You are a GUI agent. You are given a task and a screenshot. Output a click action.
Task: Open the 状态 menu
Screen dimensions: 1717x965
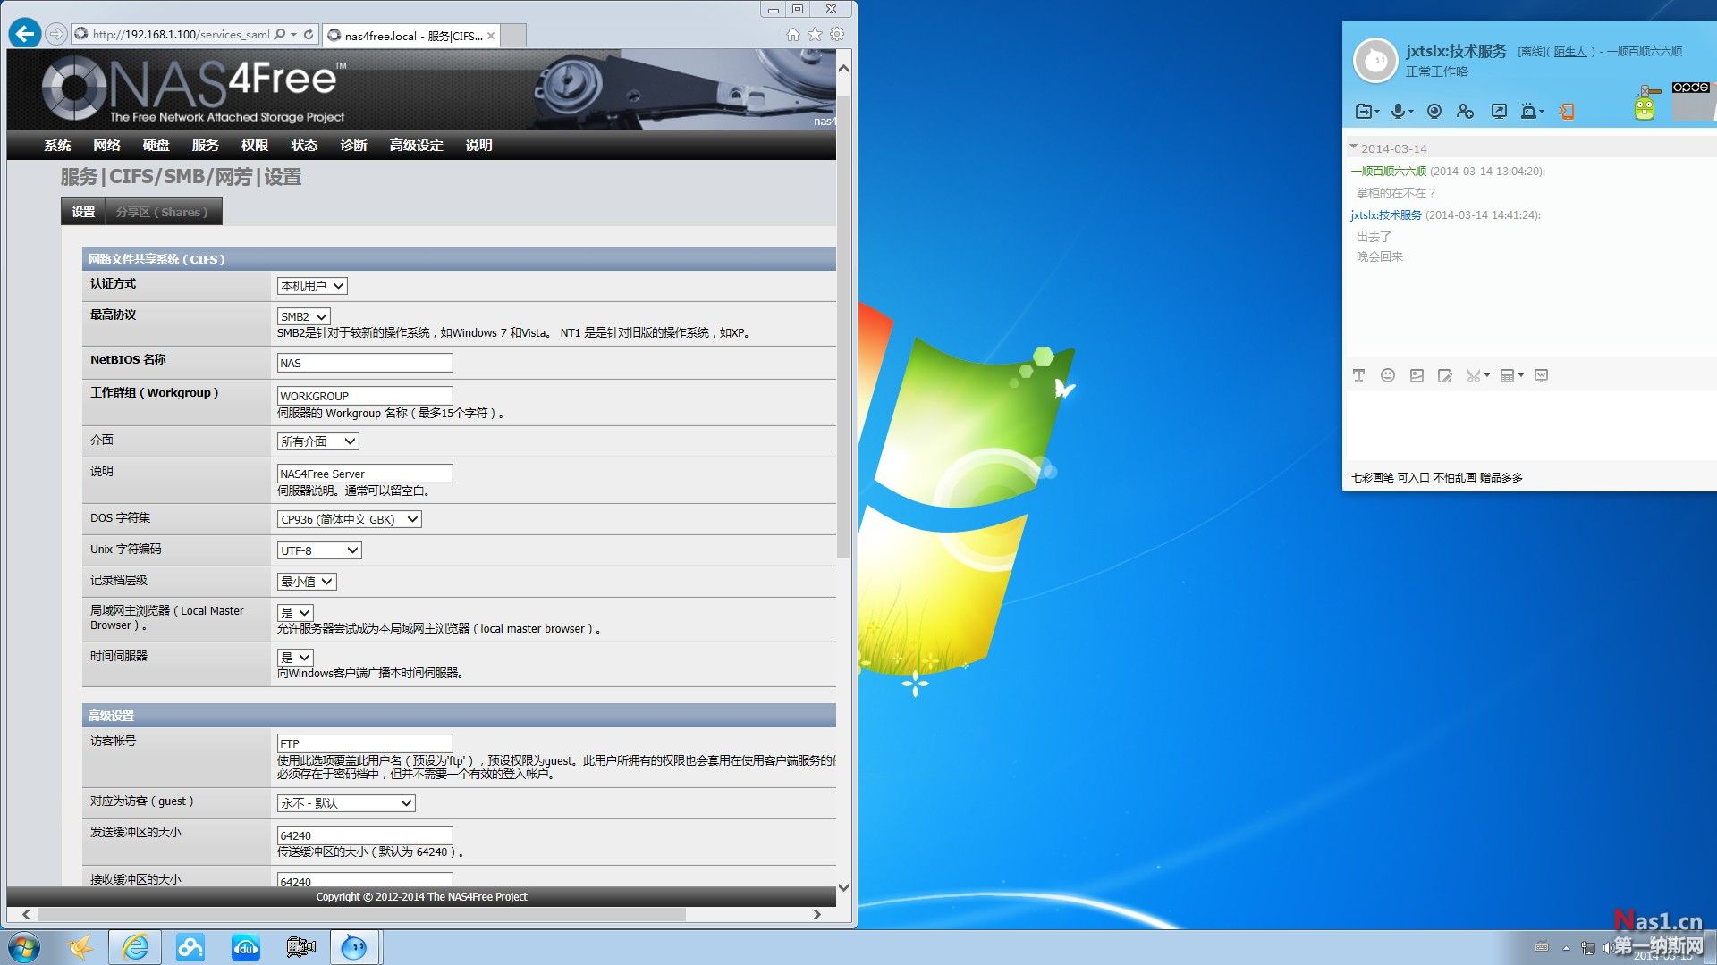point(304,145)
